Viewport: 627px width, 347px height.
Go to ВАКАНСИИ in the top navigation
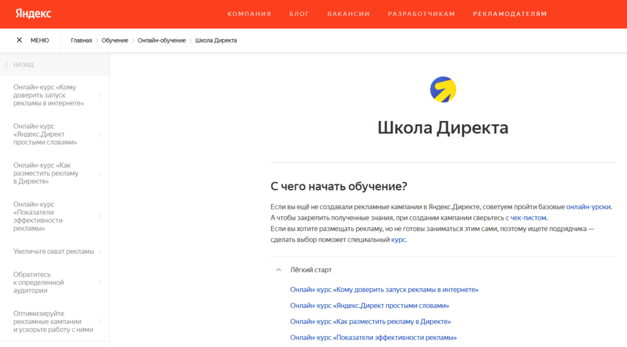(348, 14)
